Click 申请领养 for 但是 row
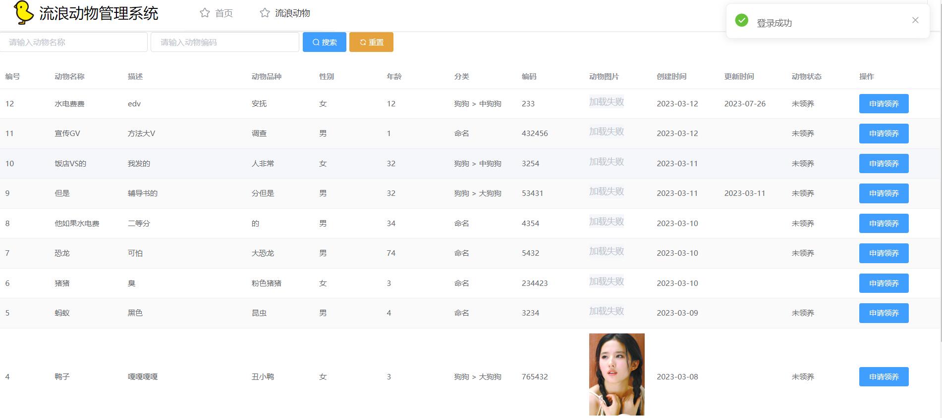 click(x=884, y=193)
